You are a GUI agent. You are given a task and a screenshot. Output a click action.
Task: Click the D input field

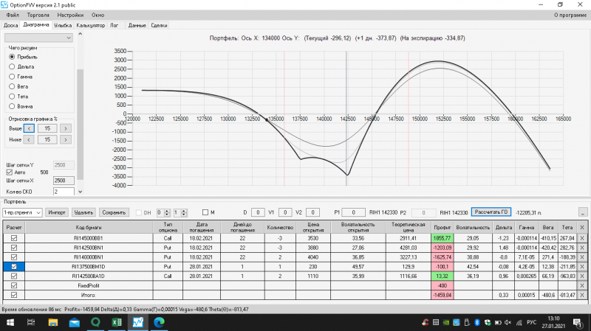click(x=258, y=212)
